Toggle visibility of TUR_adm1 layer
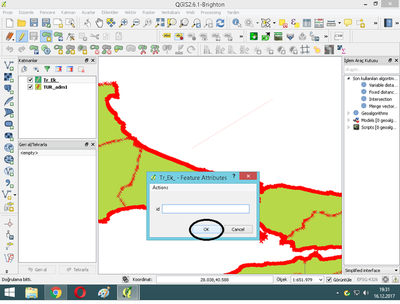 coord(30,87)
